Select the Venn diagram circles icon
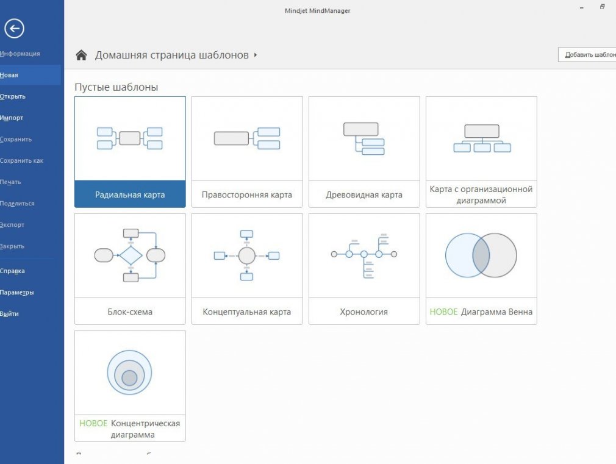Screen dimensions: 616x464 pos(481,255)
